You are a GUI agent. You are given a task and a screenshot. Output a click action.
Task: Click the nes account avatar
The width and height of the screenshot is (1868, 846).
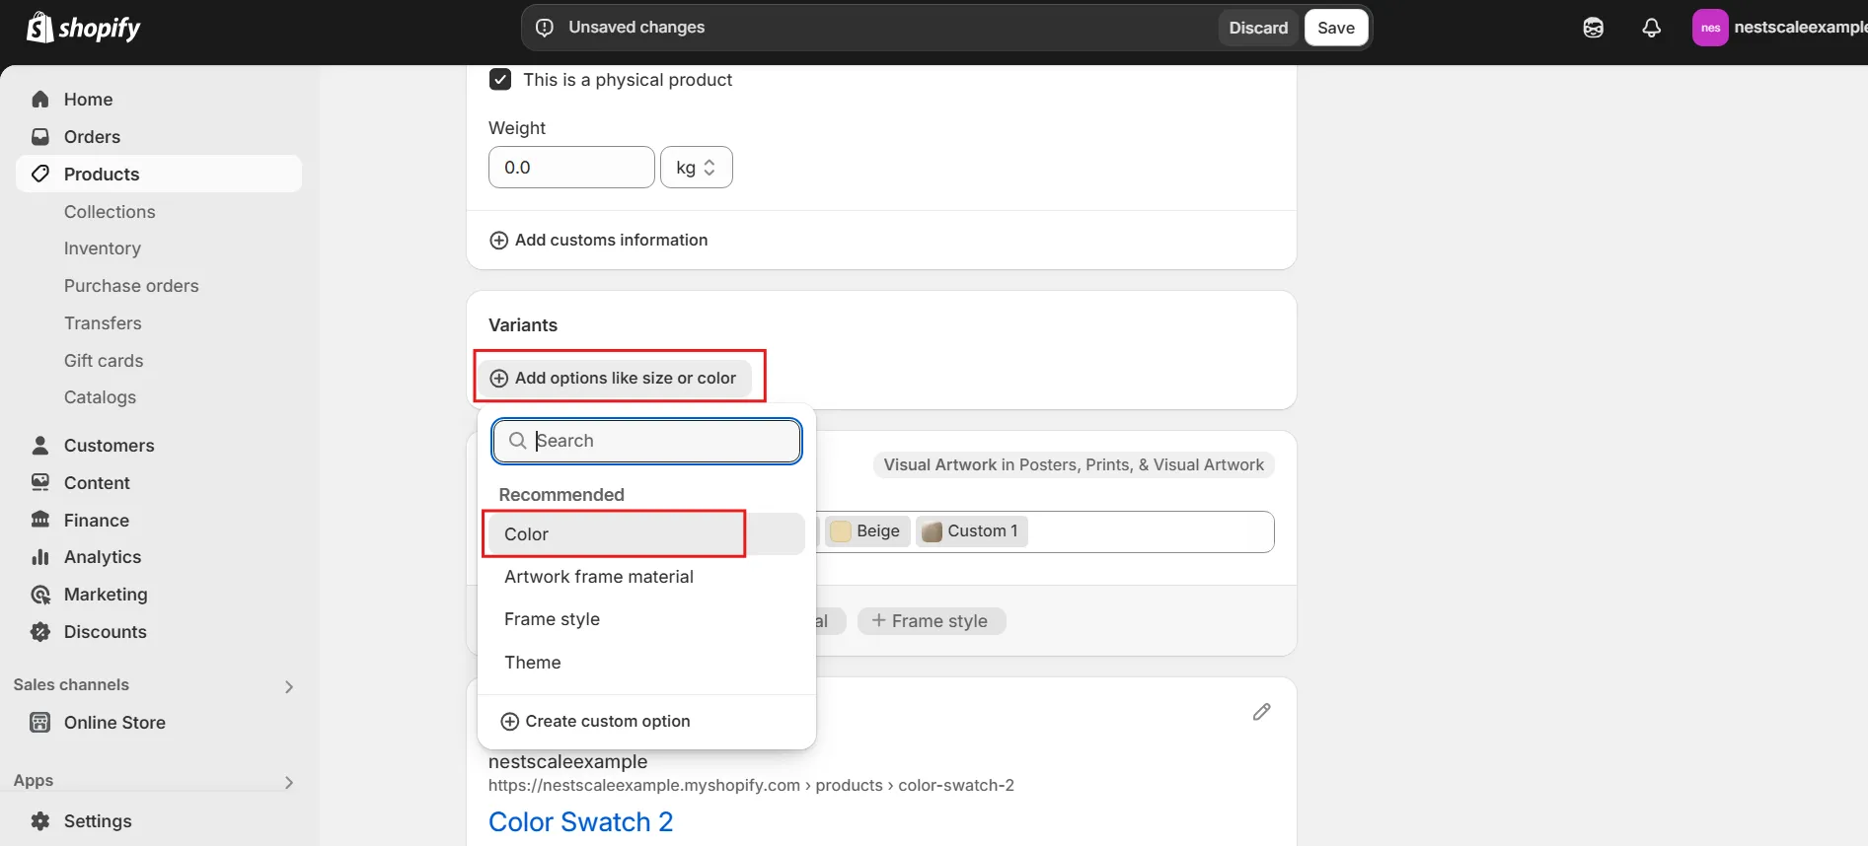pyautogui.click(x=1710, y=28)
